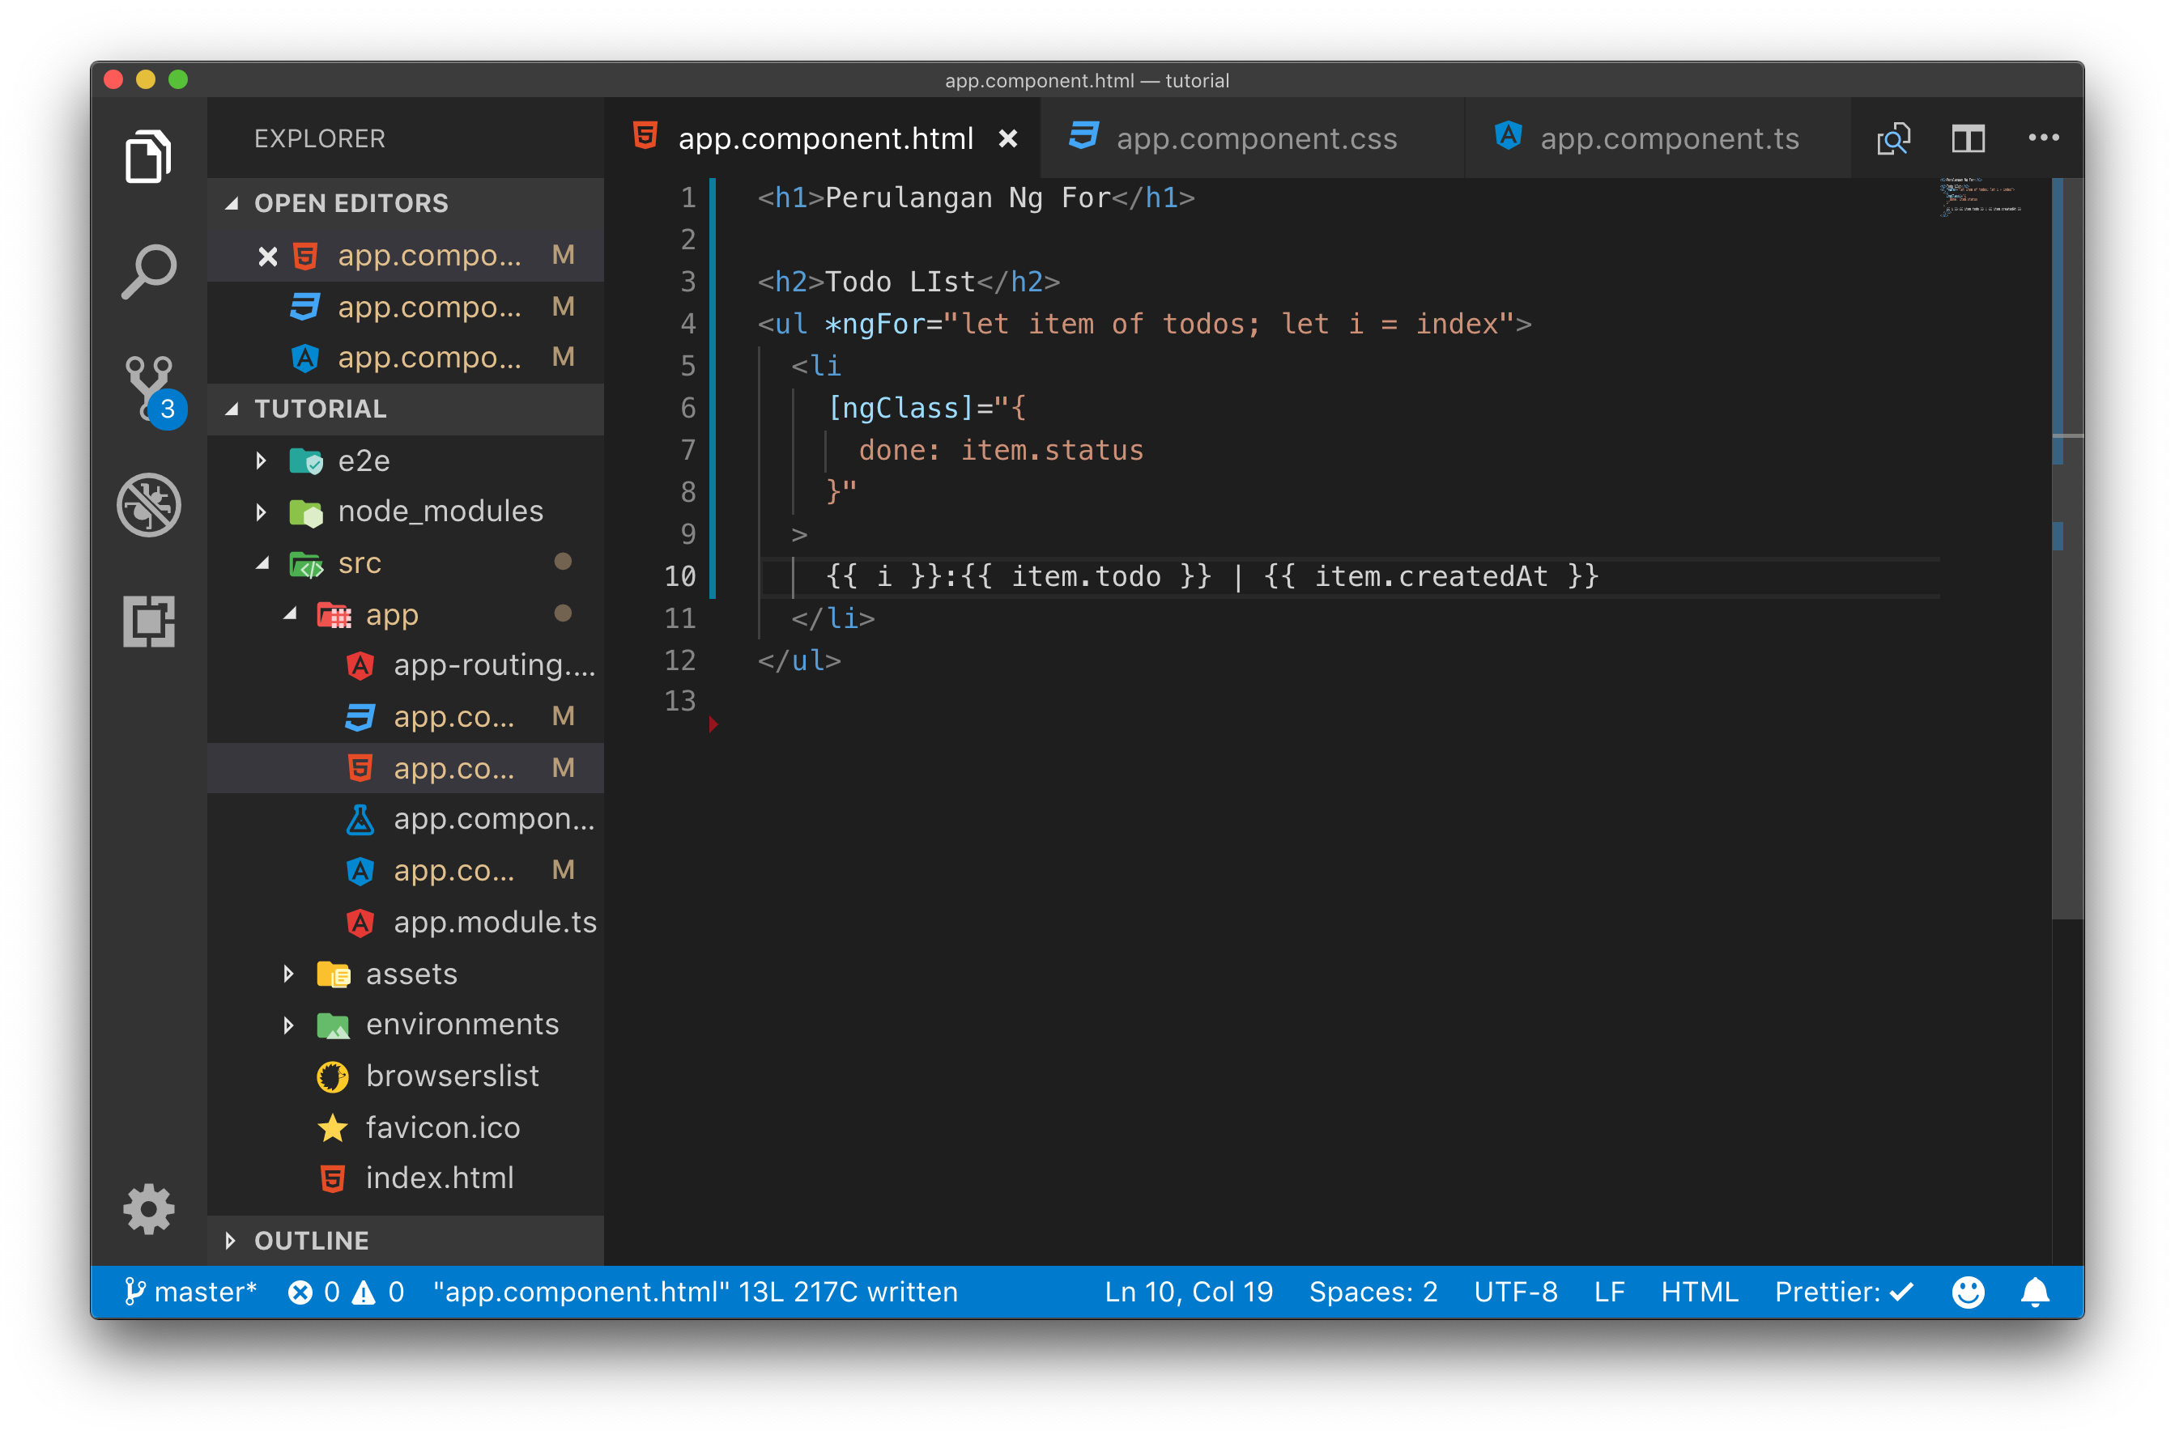Collapse the app folder

[x=406, y=614]
